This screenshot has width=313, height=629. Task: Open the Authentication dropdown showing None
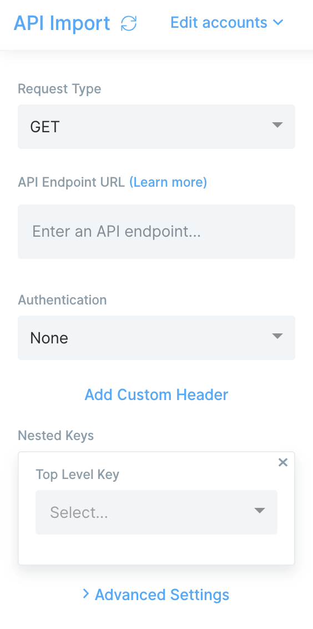coord(156,338)
